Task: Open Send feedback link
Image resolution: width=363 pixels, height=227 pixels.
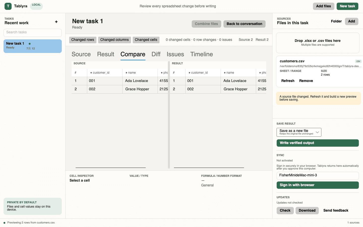Action: click(336, 211)
